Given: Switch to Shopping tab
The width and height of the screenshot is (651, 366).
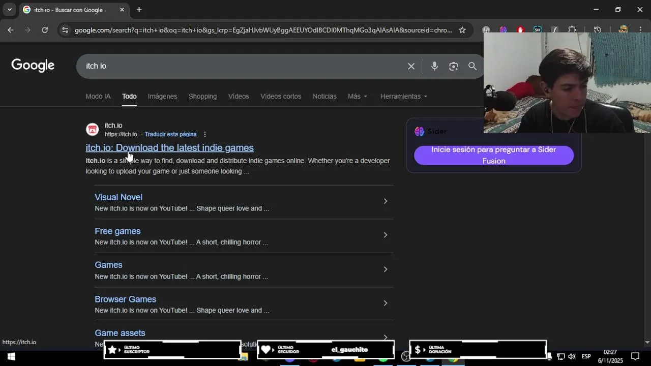Looking at the screenshot, I should coord(202,96).
